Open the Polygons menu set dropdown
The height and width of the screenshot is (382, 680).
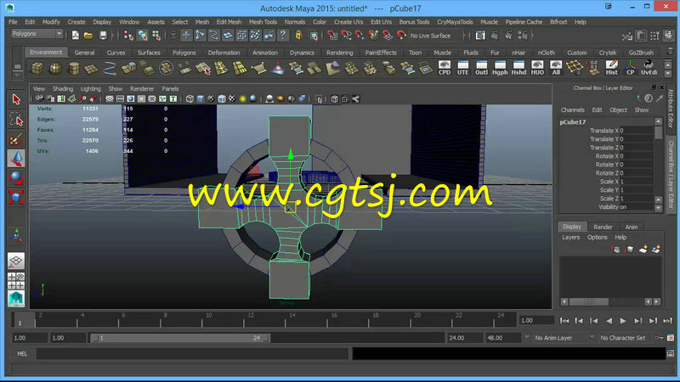tap(37, 34)
